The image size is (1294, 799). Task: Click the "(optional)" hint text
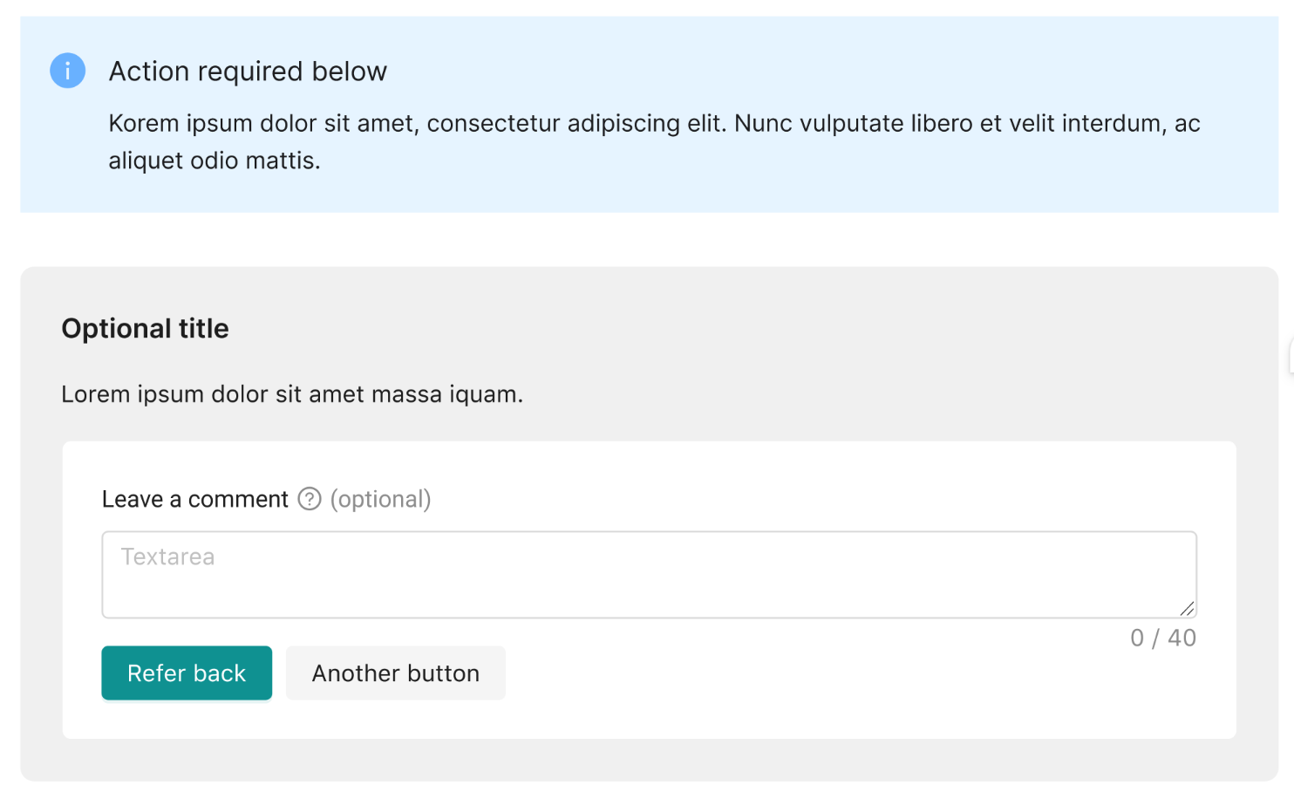click(380, 499)
